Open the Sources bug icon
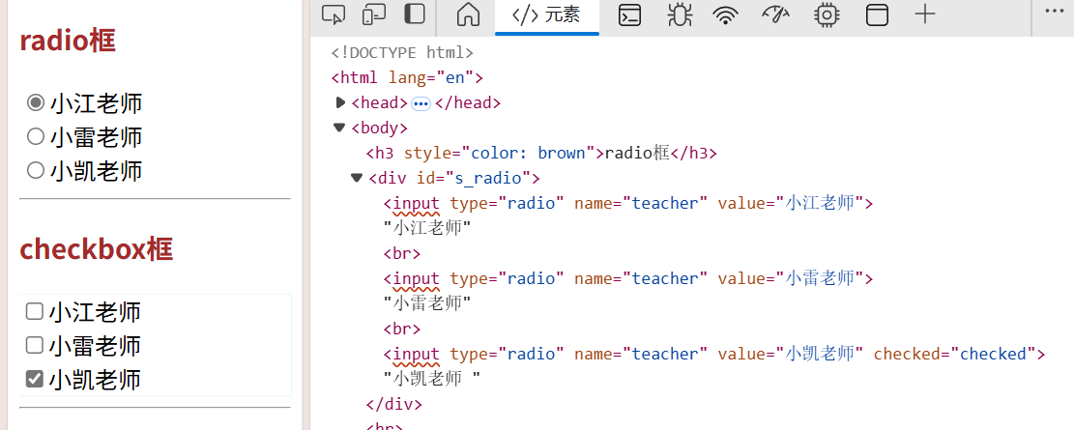Image resolution: width=1074 pixels, height=430 pixels. coord(681,15)
